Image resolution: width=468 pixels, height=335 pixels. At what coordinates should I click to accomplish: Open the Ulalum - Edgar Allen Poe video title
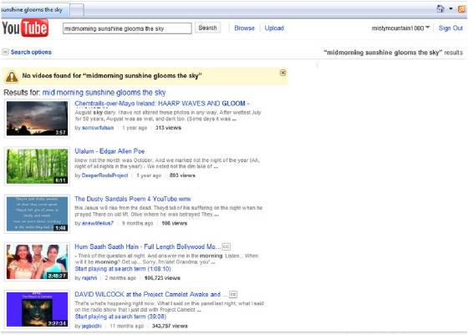109,151
